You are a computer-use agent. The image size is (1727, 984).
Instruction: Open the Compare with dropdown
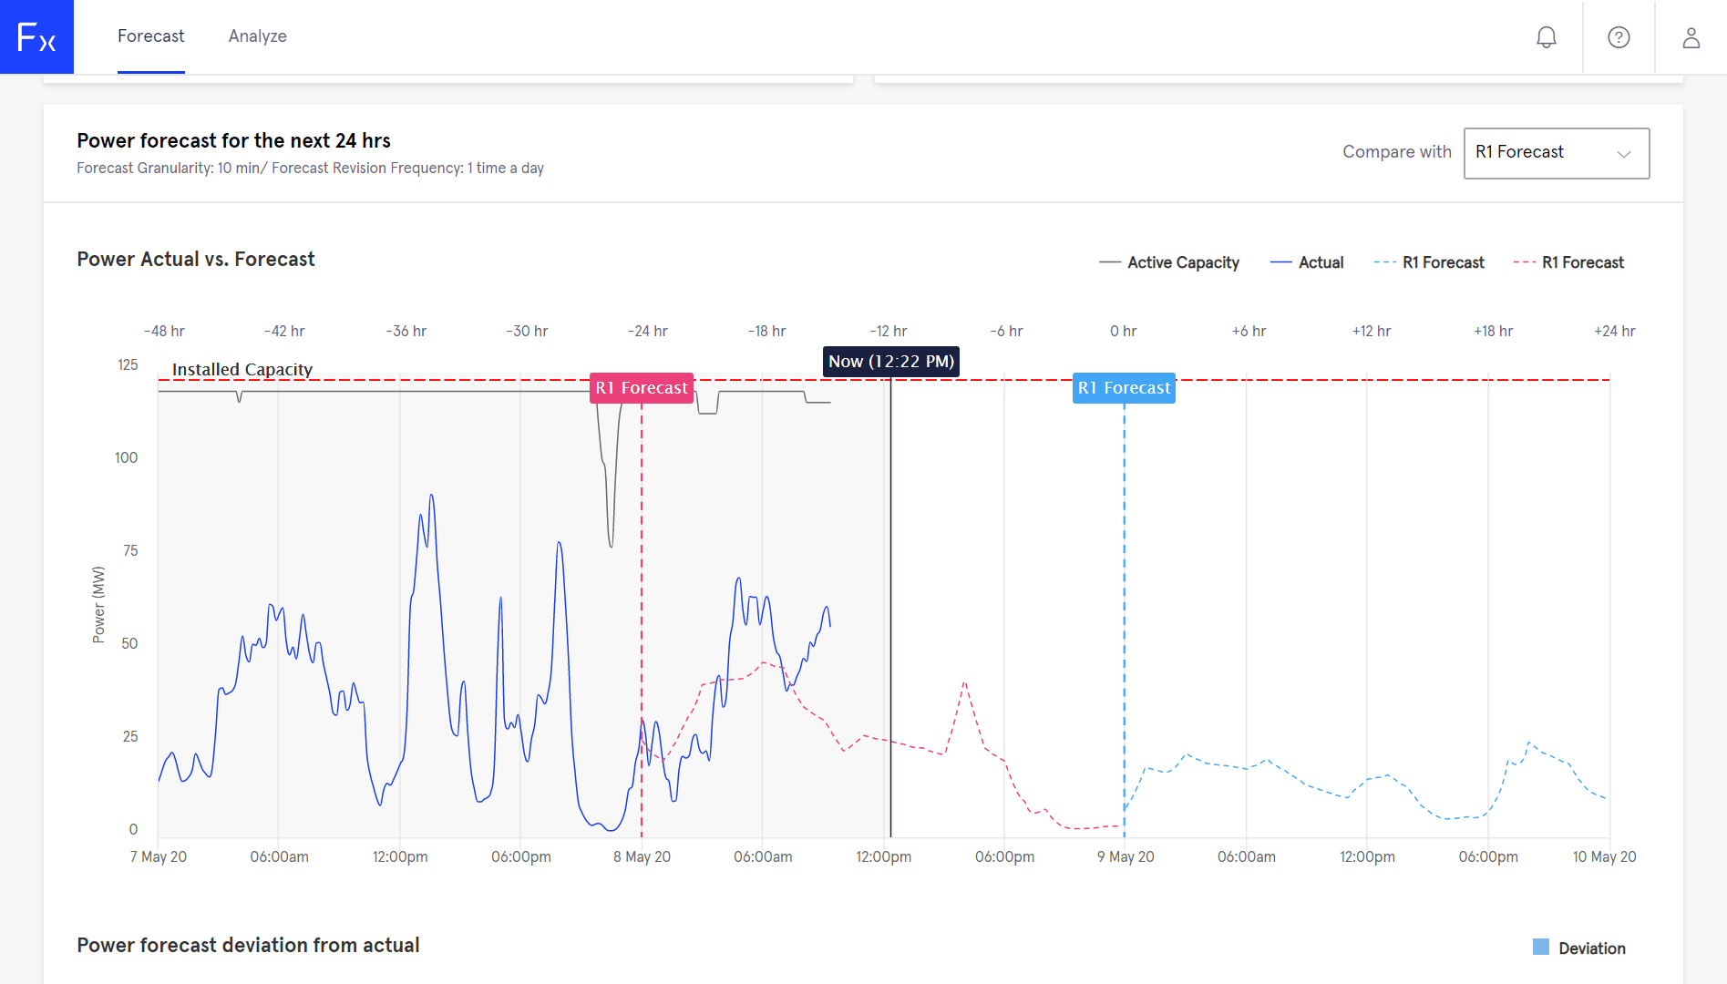1556,153
